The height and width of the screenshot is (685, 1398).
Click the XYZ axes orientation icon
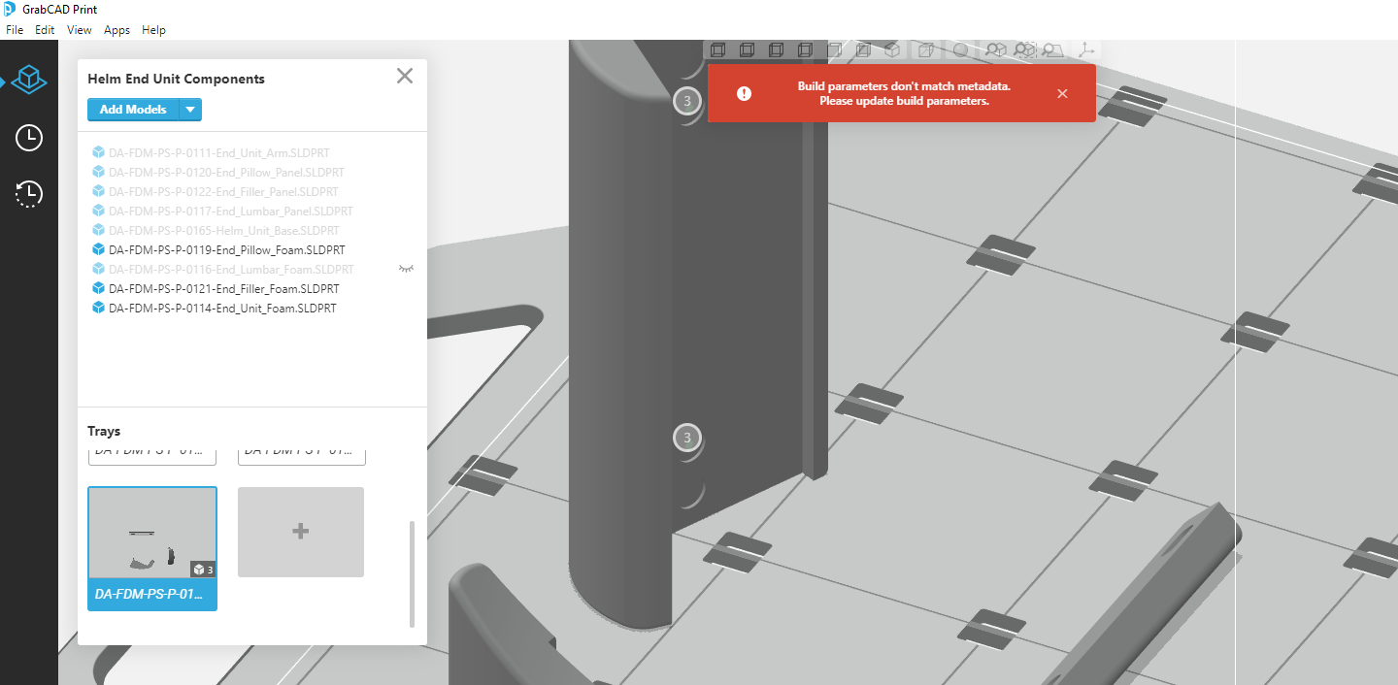(x=1086, y=49)
